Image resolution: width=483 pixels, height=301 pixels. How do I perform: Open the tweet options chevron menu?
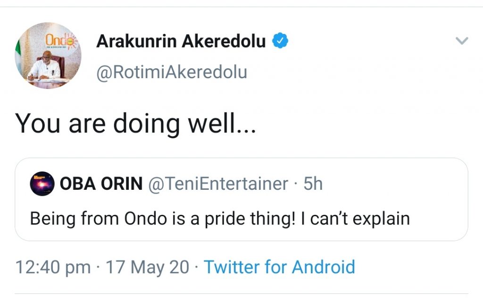[462, 41]
